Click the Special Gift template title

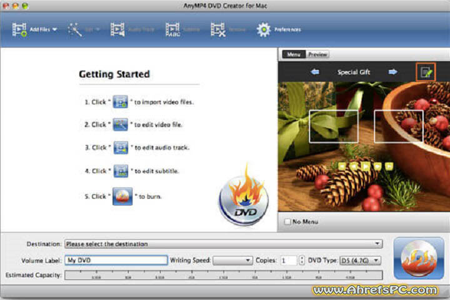(x=354, y=72)
